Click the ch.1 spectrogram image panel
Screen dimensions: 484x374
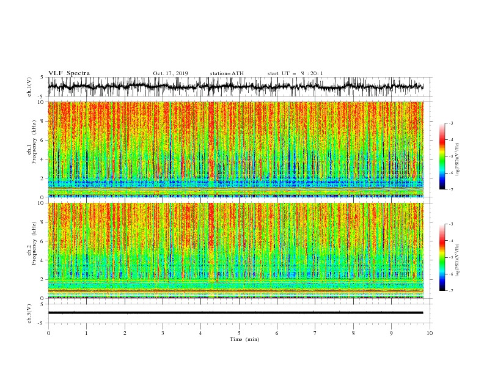pyautogui.click(x=235, y=149)
